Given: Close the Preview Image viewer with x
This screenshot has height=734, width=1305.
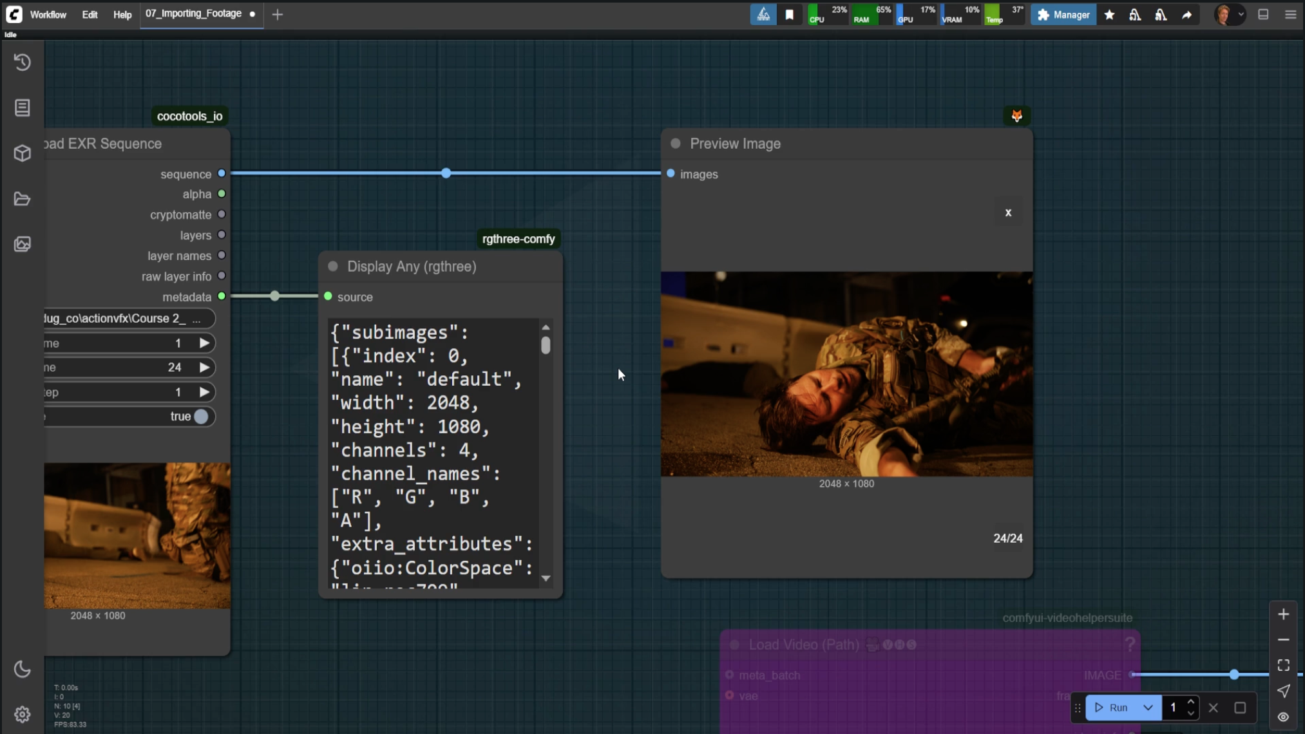Looking at the screenshot, I should point(1008,212).
